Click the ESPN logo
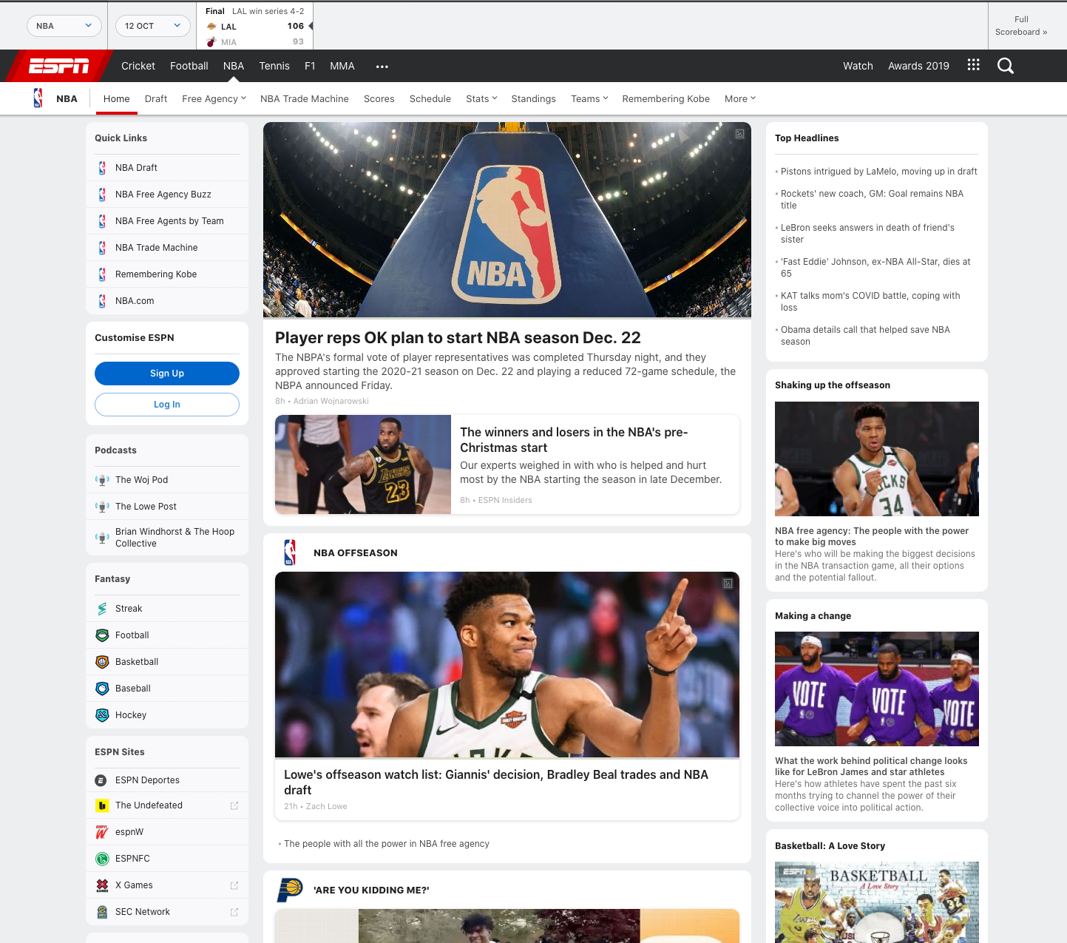Viewport: 1067px width, 943px height. point(59,67)
